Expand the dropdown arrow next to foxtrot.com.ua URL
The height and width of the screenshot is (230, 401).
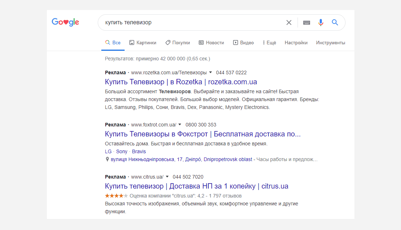tap(180, 124)
